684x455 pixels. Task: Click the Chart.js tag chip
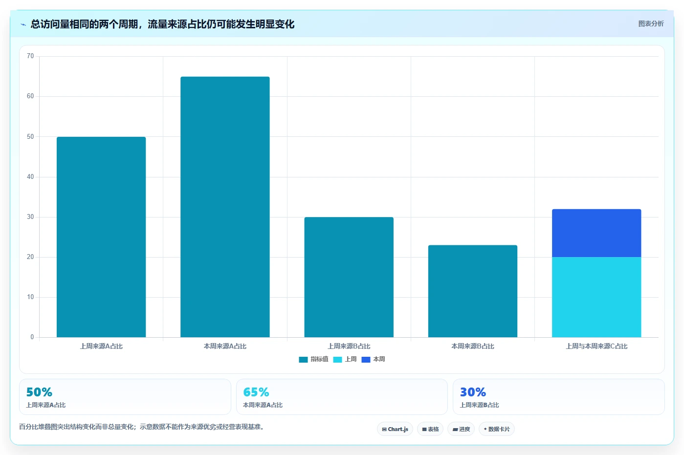click(x=395, y=429)
